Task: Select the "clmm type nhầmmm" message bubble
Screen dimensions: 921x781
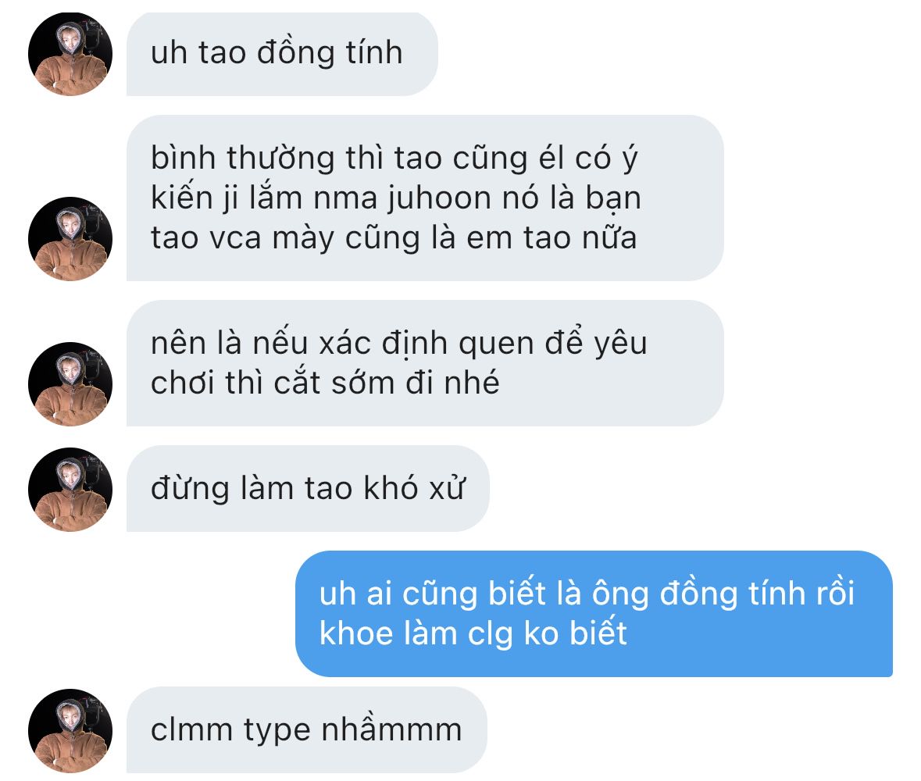Action: point(306,730)
